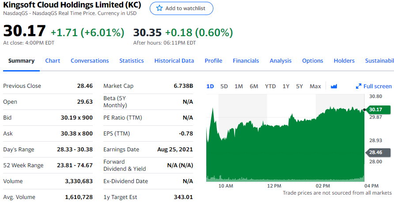Click the Add to watchlist button
The image size is (394, 203).
click(x=181, y=8)
